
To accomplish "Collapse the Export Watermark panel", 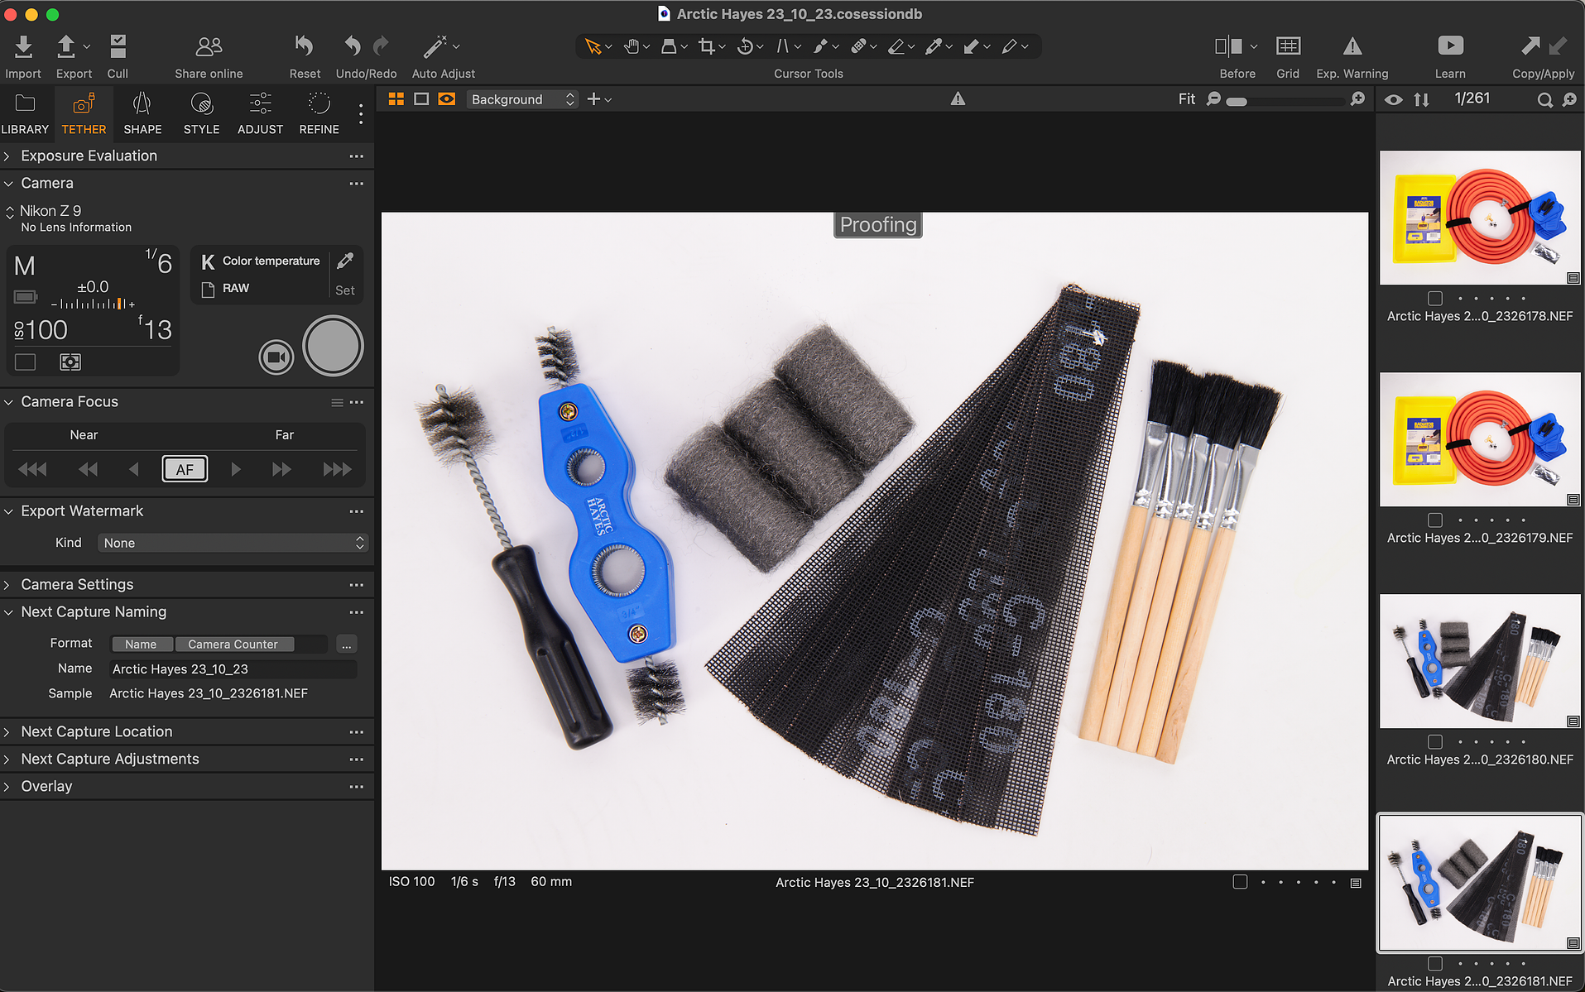I will pyautogui.click(x=7, y=511).
